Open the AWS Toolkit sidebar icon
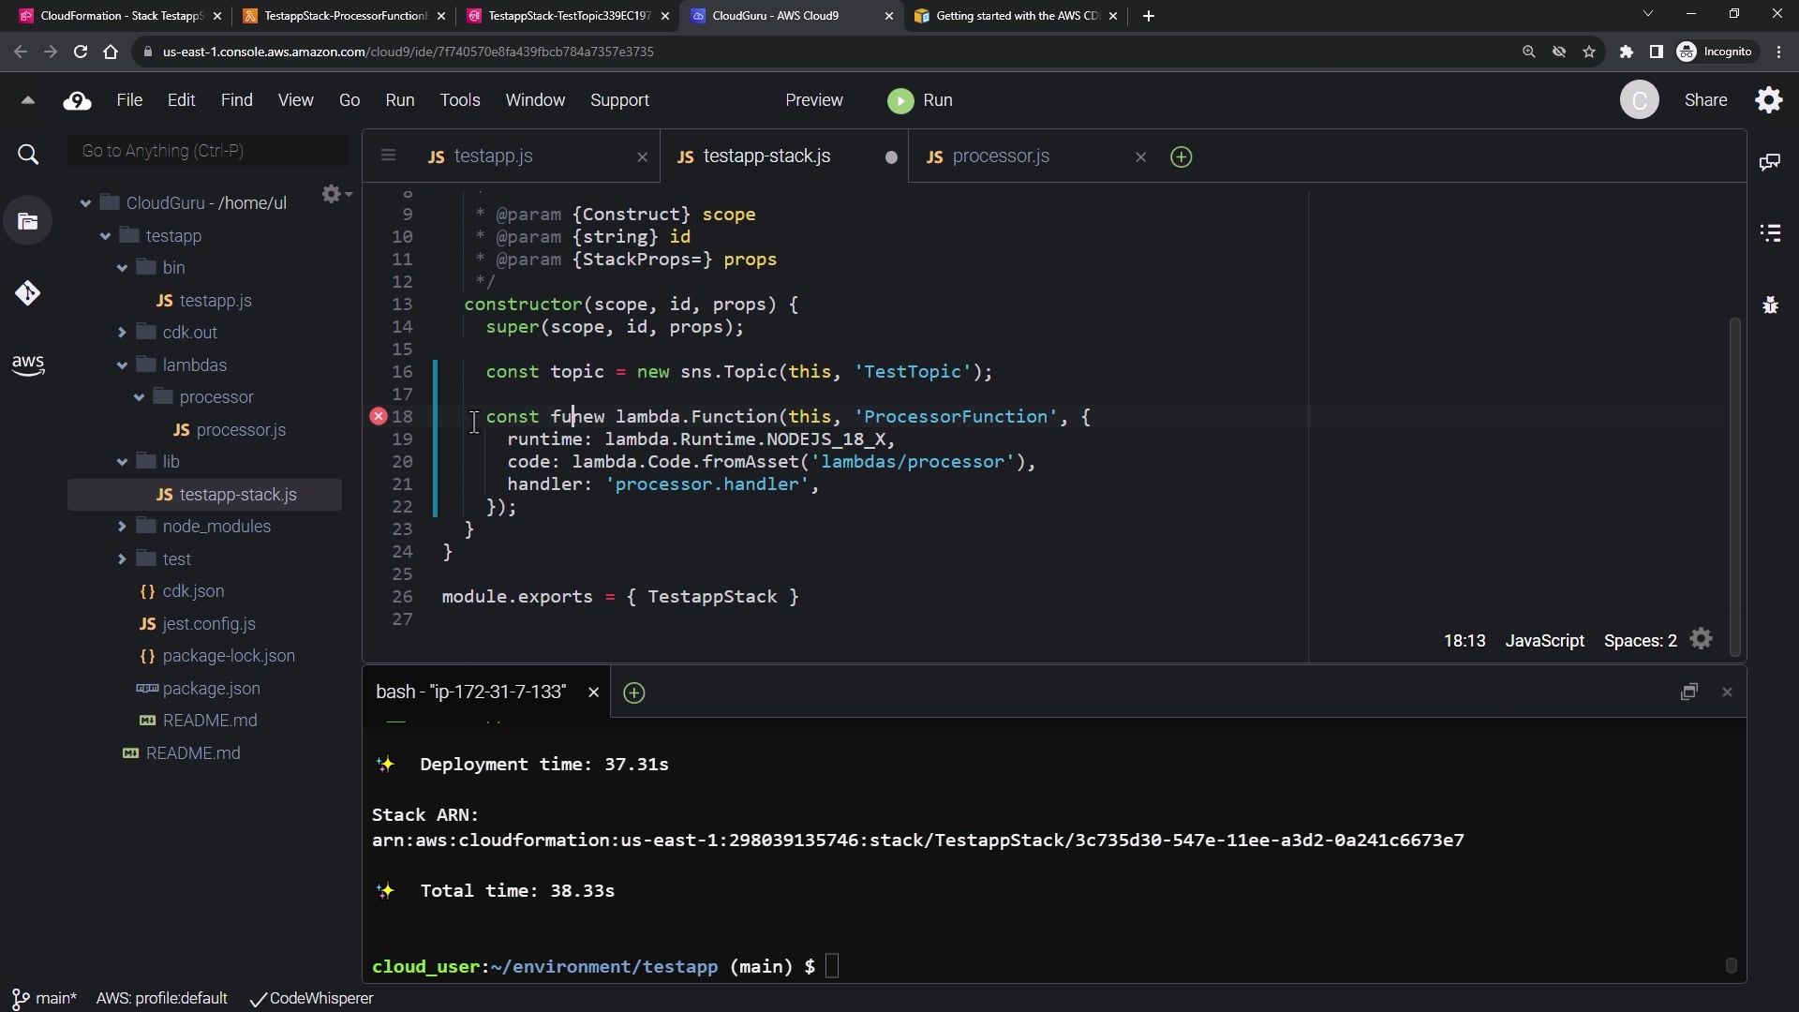This screenshot has width=1799, height=1012. click(27, 365)
